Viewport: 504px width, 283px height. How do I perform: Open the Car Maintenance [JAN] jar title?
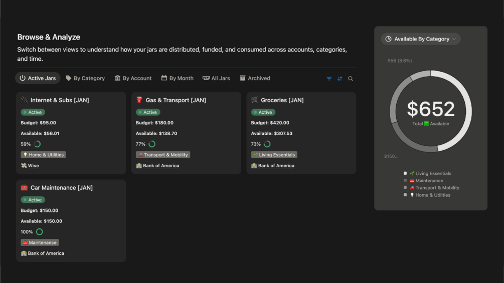point(62,188)
